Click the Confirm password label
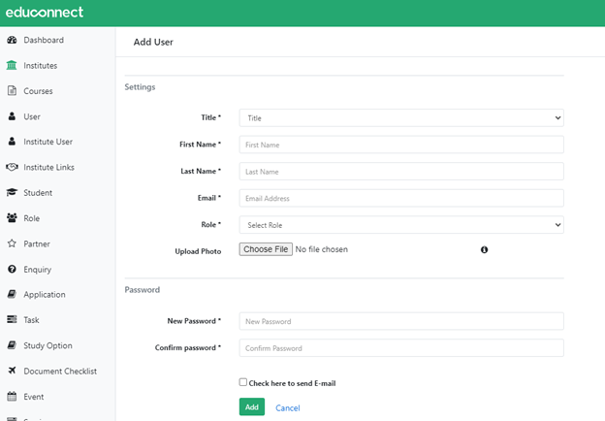Screen dimensions: 605x421 coord(187,347)
